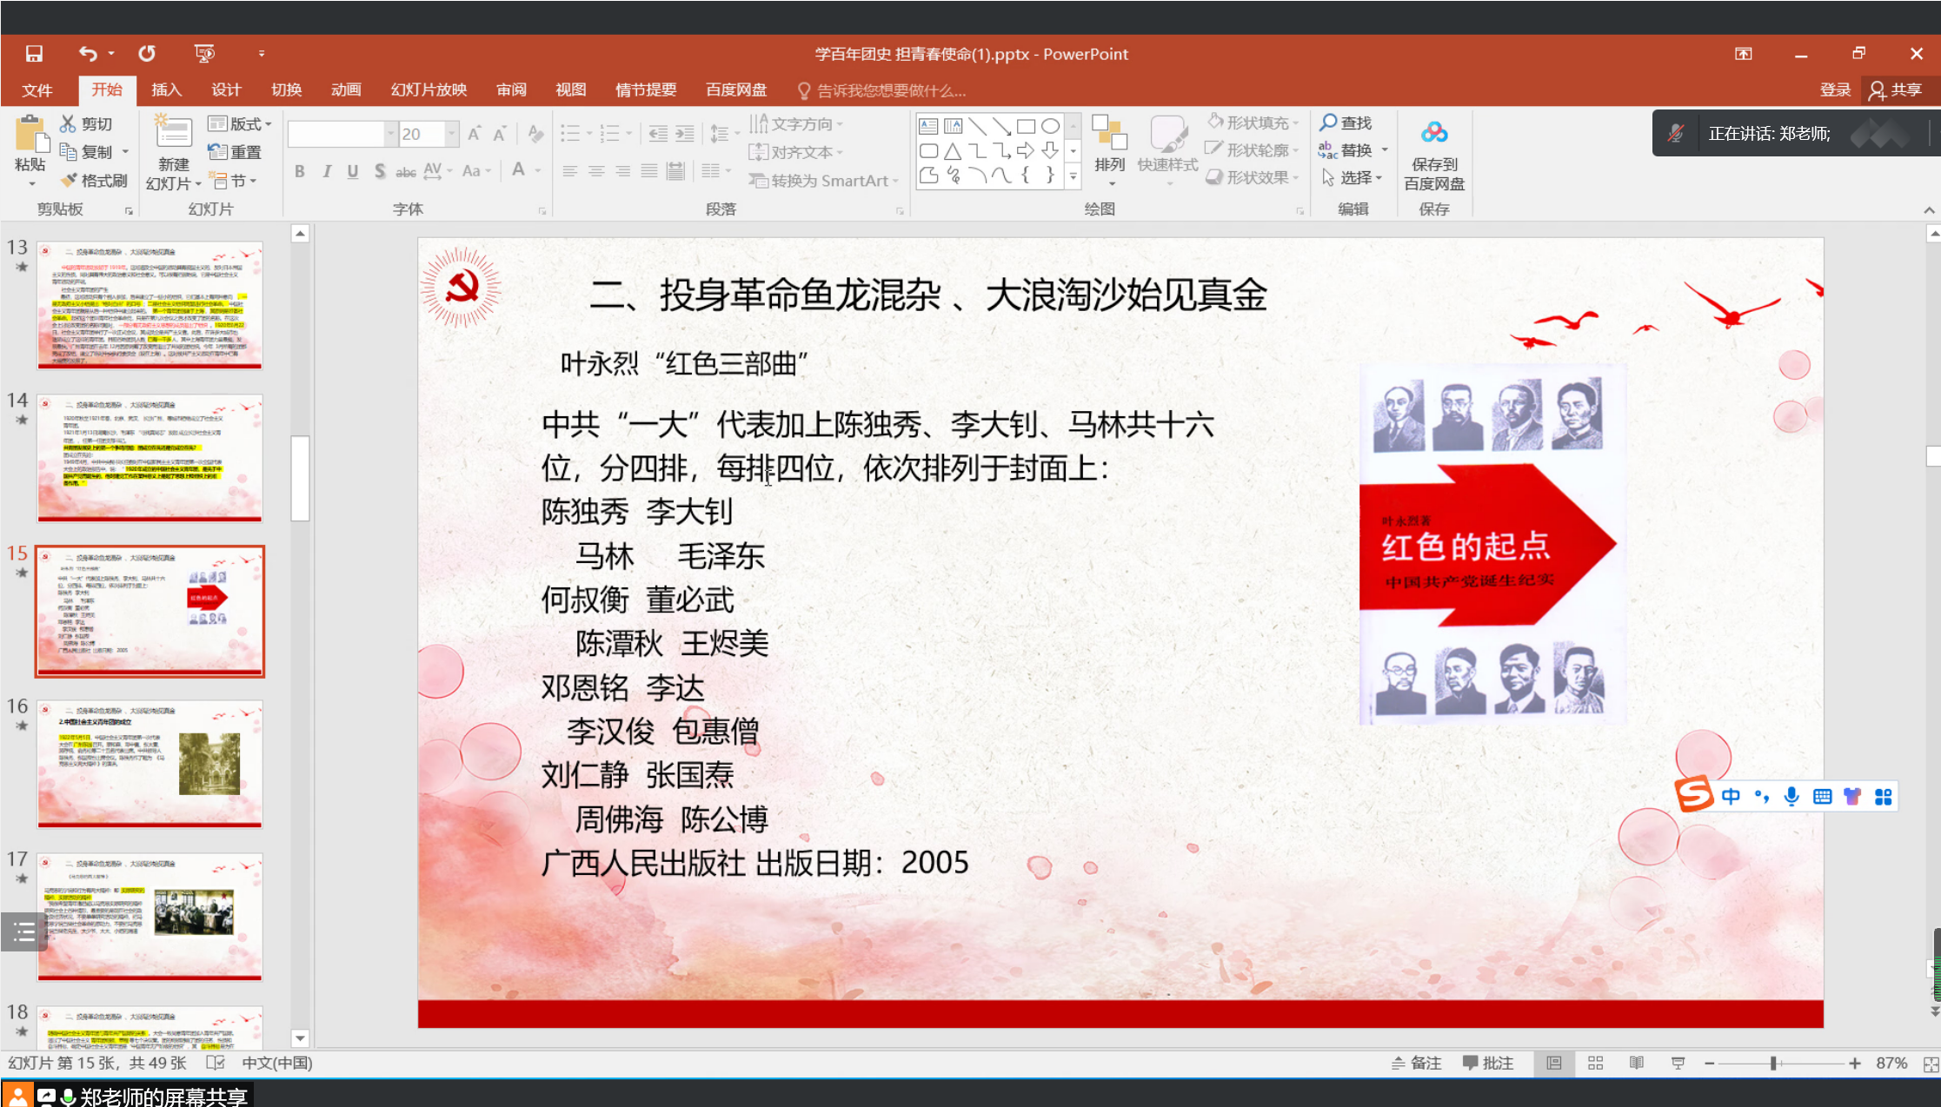The height and width of the screenshot is (1107, 1941).
Task: Click the Share button
Action: [x=1896, y=89]
